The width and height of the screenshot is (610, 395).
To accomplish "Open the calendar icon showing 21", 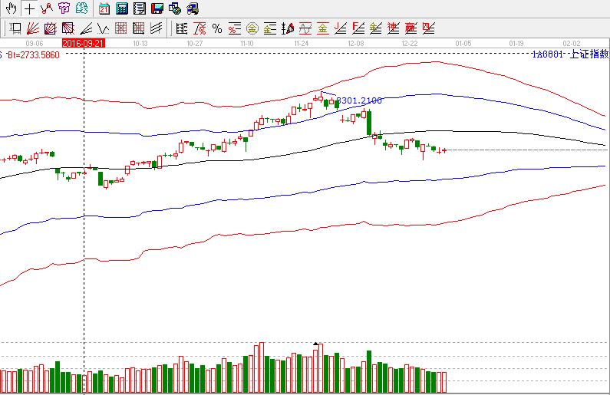I will (x=104, y=9).
